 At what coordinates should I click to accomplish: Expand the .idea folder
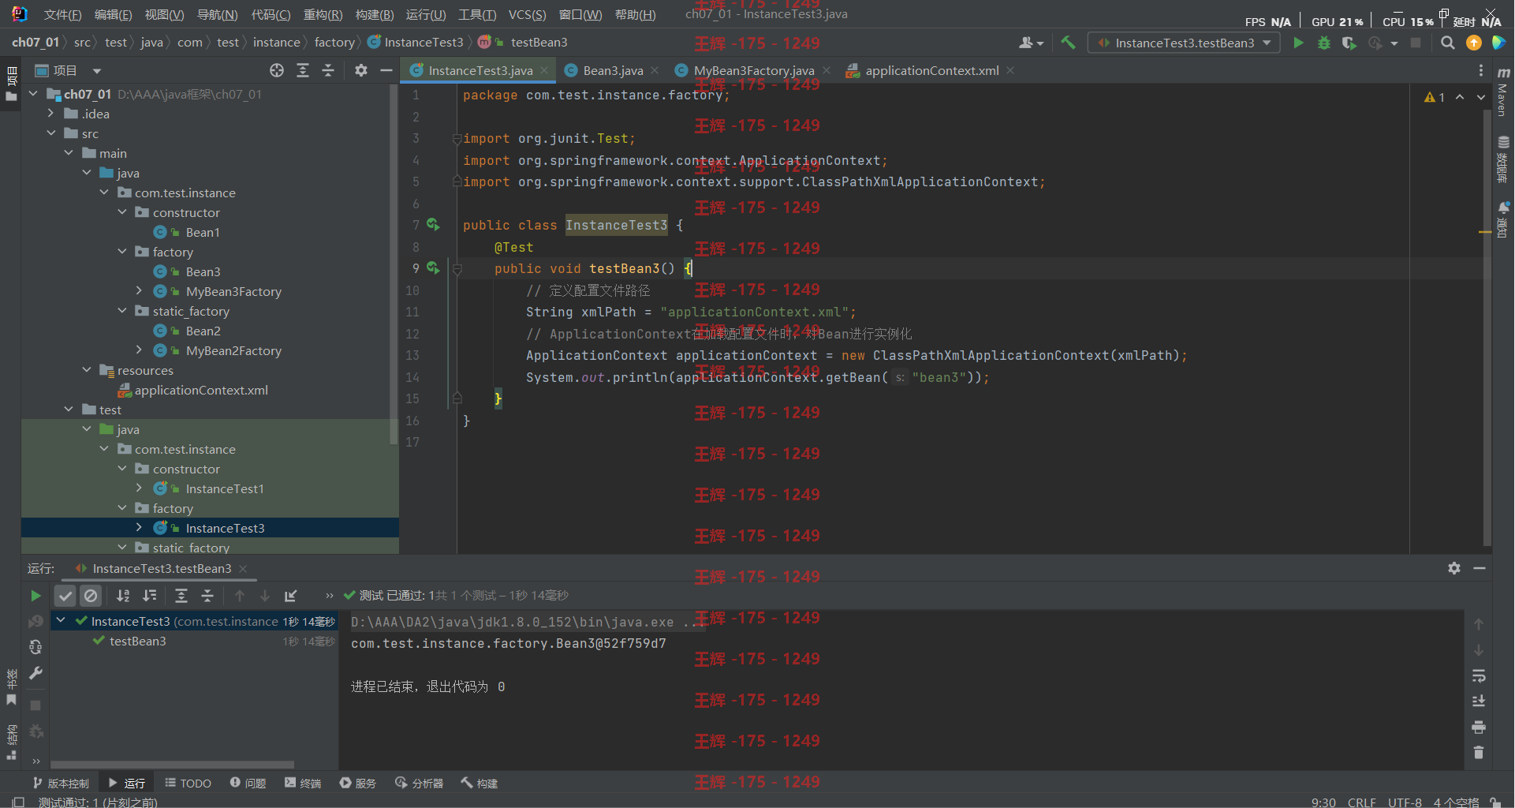coord(51,114)
